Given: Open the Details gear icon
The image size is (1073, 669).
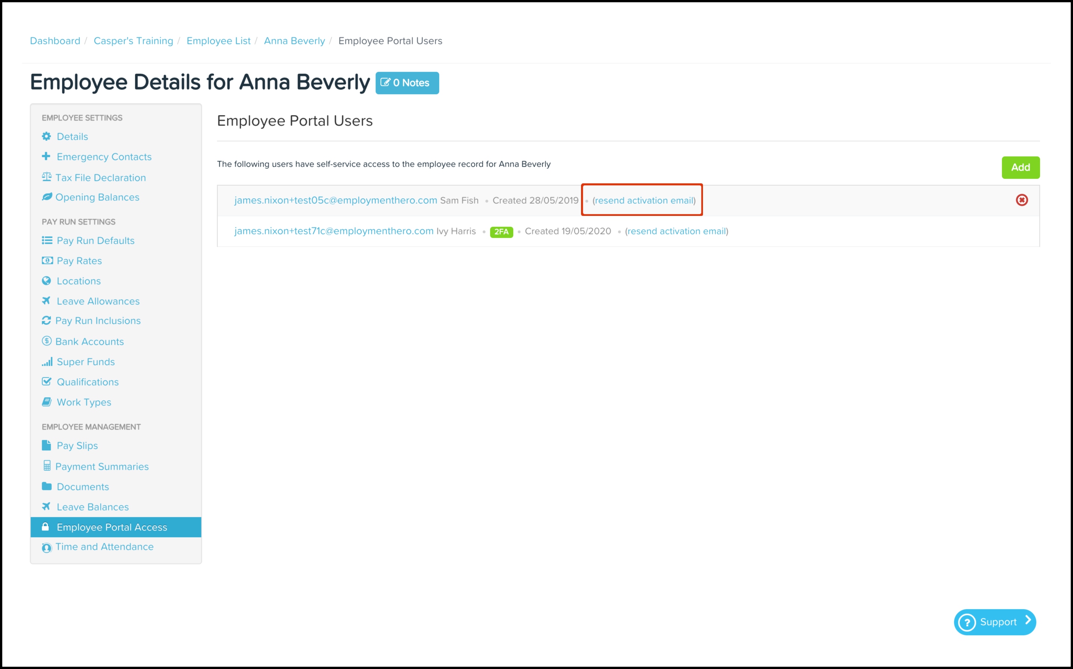Looking at the screenshot, I should (x=46, y=136).
